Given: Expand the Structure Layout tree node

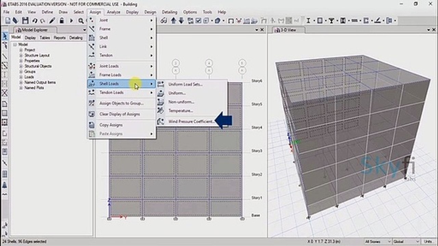Looking at the screenshot, I should pos(21,55).
